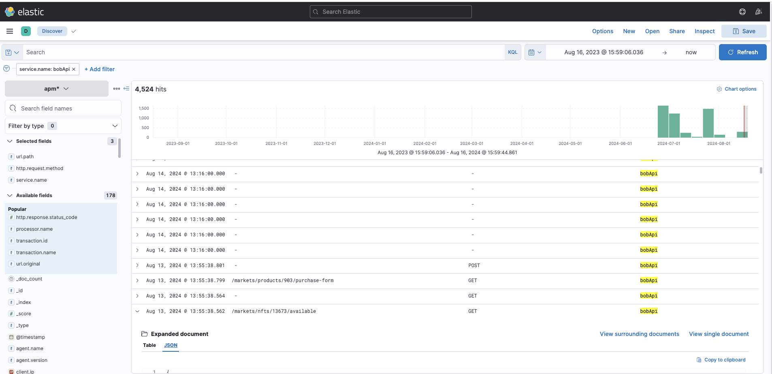Click the transaction.id field type icon
The width and height of the screenshot is (772, 374).
point(11,241)
